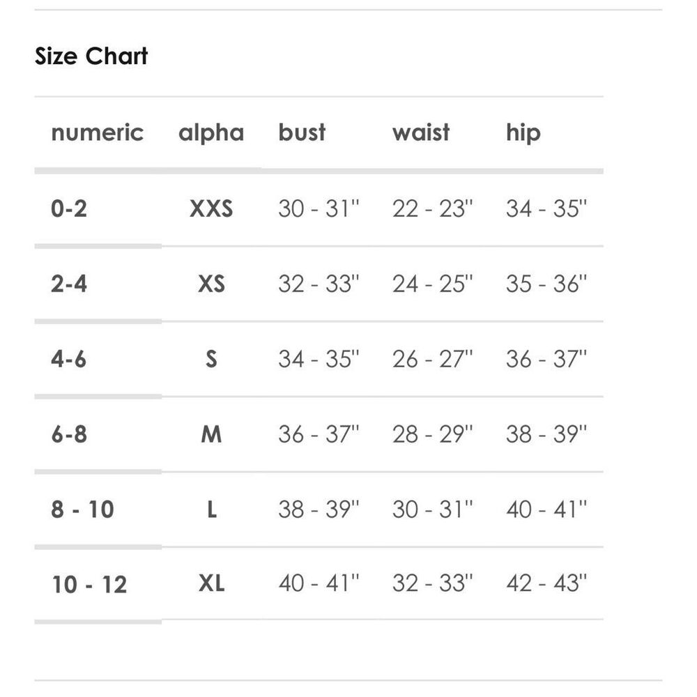The height and width of the screenshot is (697, 697).
Task: Click numeric size 10 - 12
Action: pyautogui.click(x=89, y=584)
